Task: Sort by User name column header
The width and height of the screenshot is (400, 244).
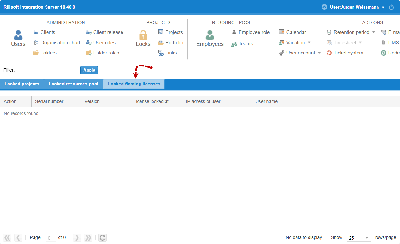Action: (x=326, y=101)
